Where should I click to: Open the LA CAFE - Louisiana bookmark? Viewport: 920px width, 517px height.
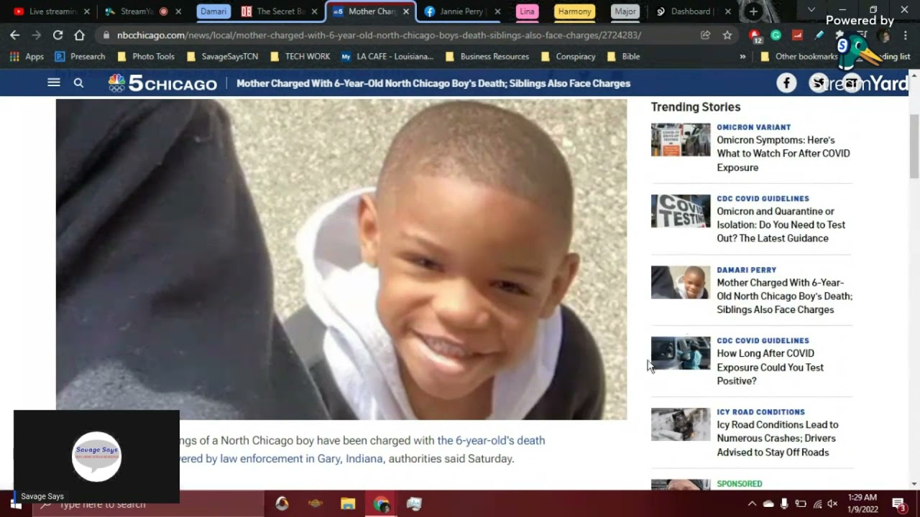tap(387, 57)
